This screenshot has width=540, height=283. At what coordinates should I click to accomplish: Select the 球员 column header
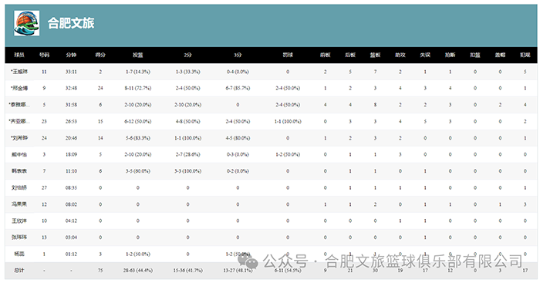(19, 55)
